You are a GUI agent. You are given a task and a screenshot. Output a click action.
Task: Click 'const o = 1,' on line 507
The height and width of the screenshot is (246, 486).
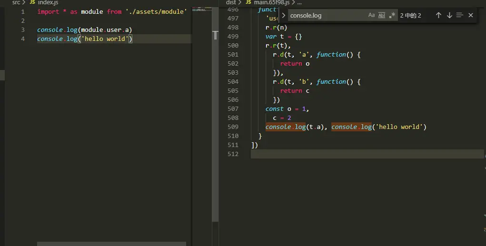pos(288,109)
